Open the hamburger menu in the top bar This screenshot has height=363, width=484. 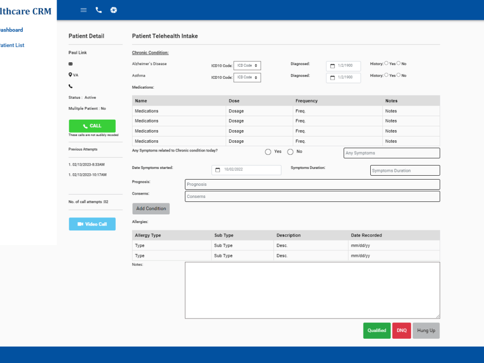[x=83, y=10]
